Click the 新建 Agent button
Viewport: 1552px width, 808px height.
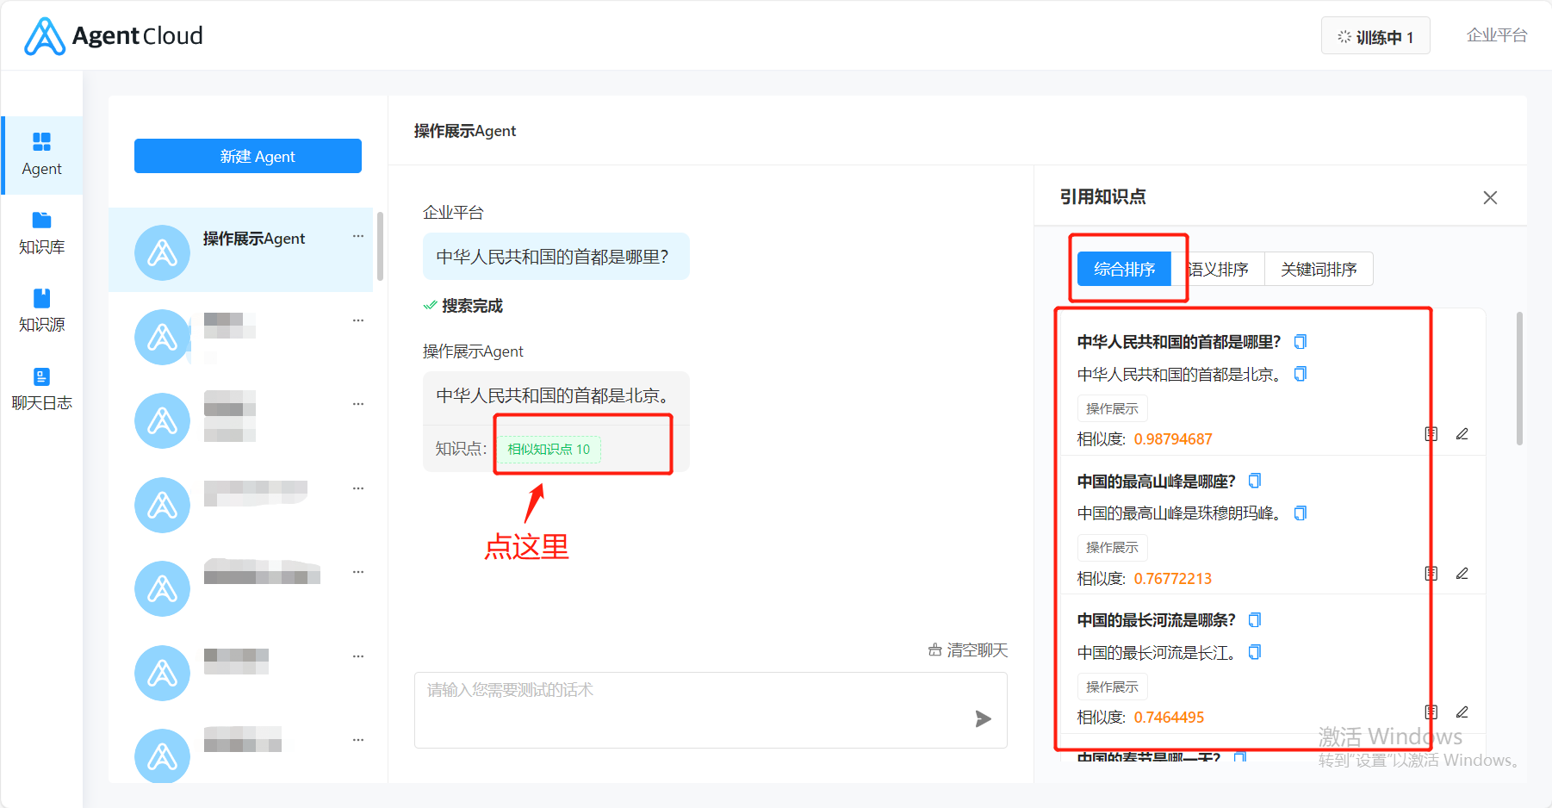tap(248, 156)
